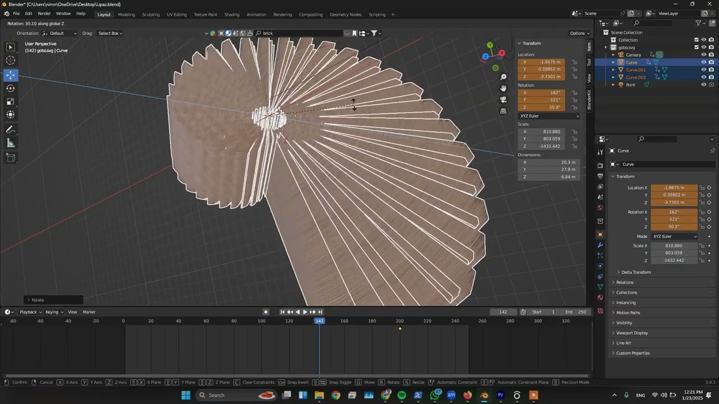Select the Annotate tool
The image size is (719, 404).
tap(11, 130)
